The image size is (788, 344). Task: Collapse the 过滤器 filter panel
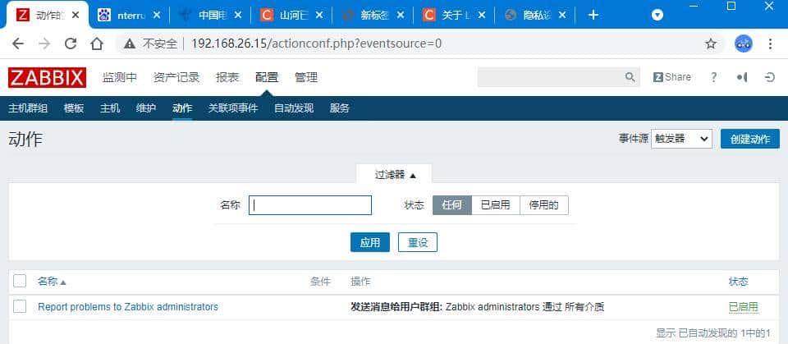395,175
